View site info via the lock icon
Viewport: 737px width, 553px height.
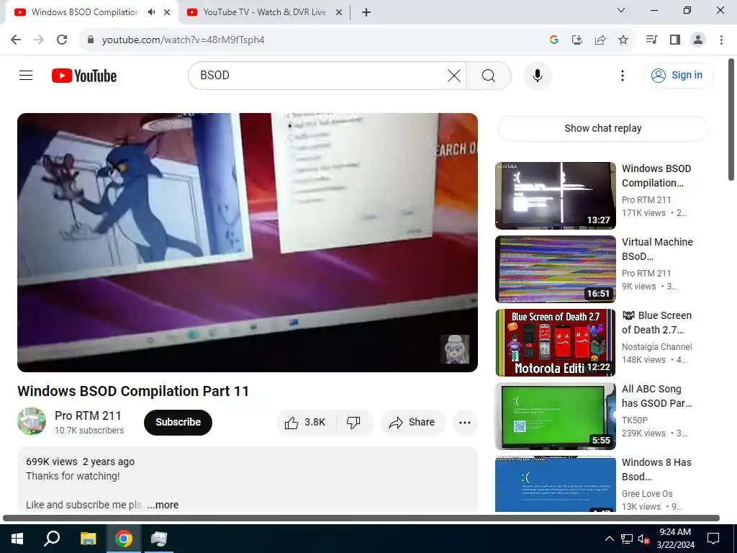[x=91, y=40]
